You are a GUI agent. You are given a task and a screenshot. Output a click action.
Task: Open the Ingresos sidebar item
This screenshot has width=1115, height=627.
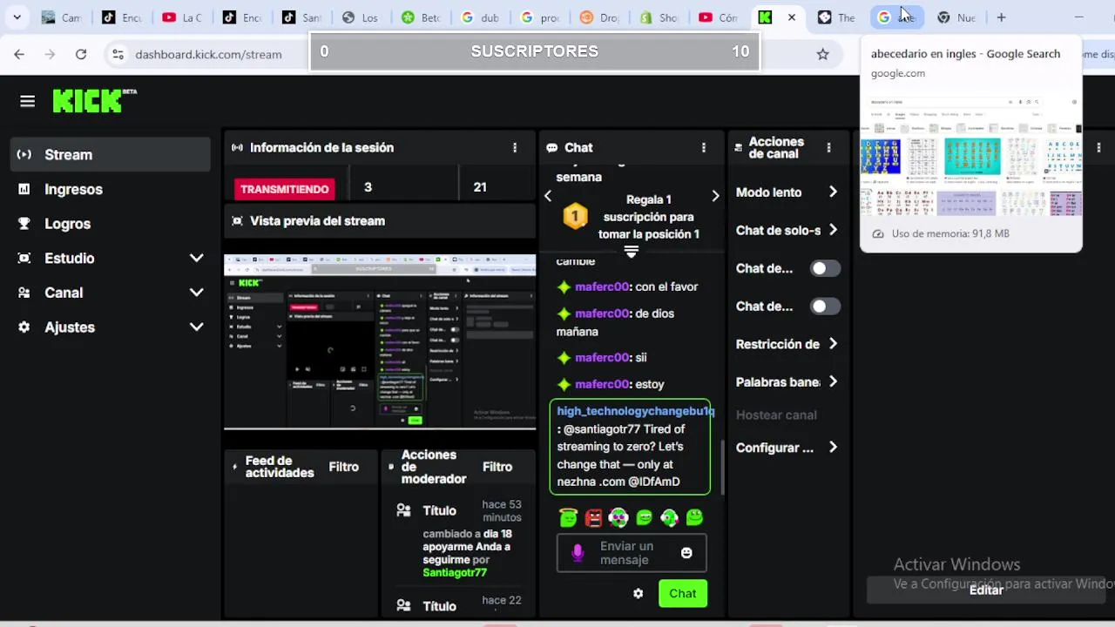click(x=111, y=189)
